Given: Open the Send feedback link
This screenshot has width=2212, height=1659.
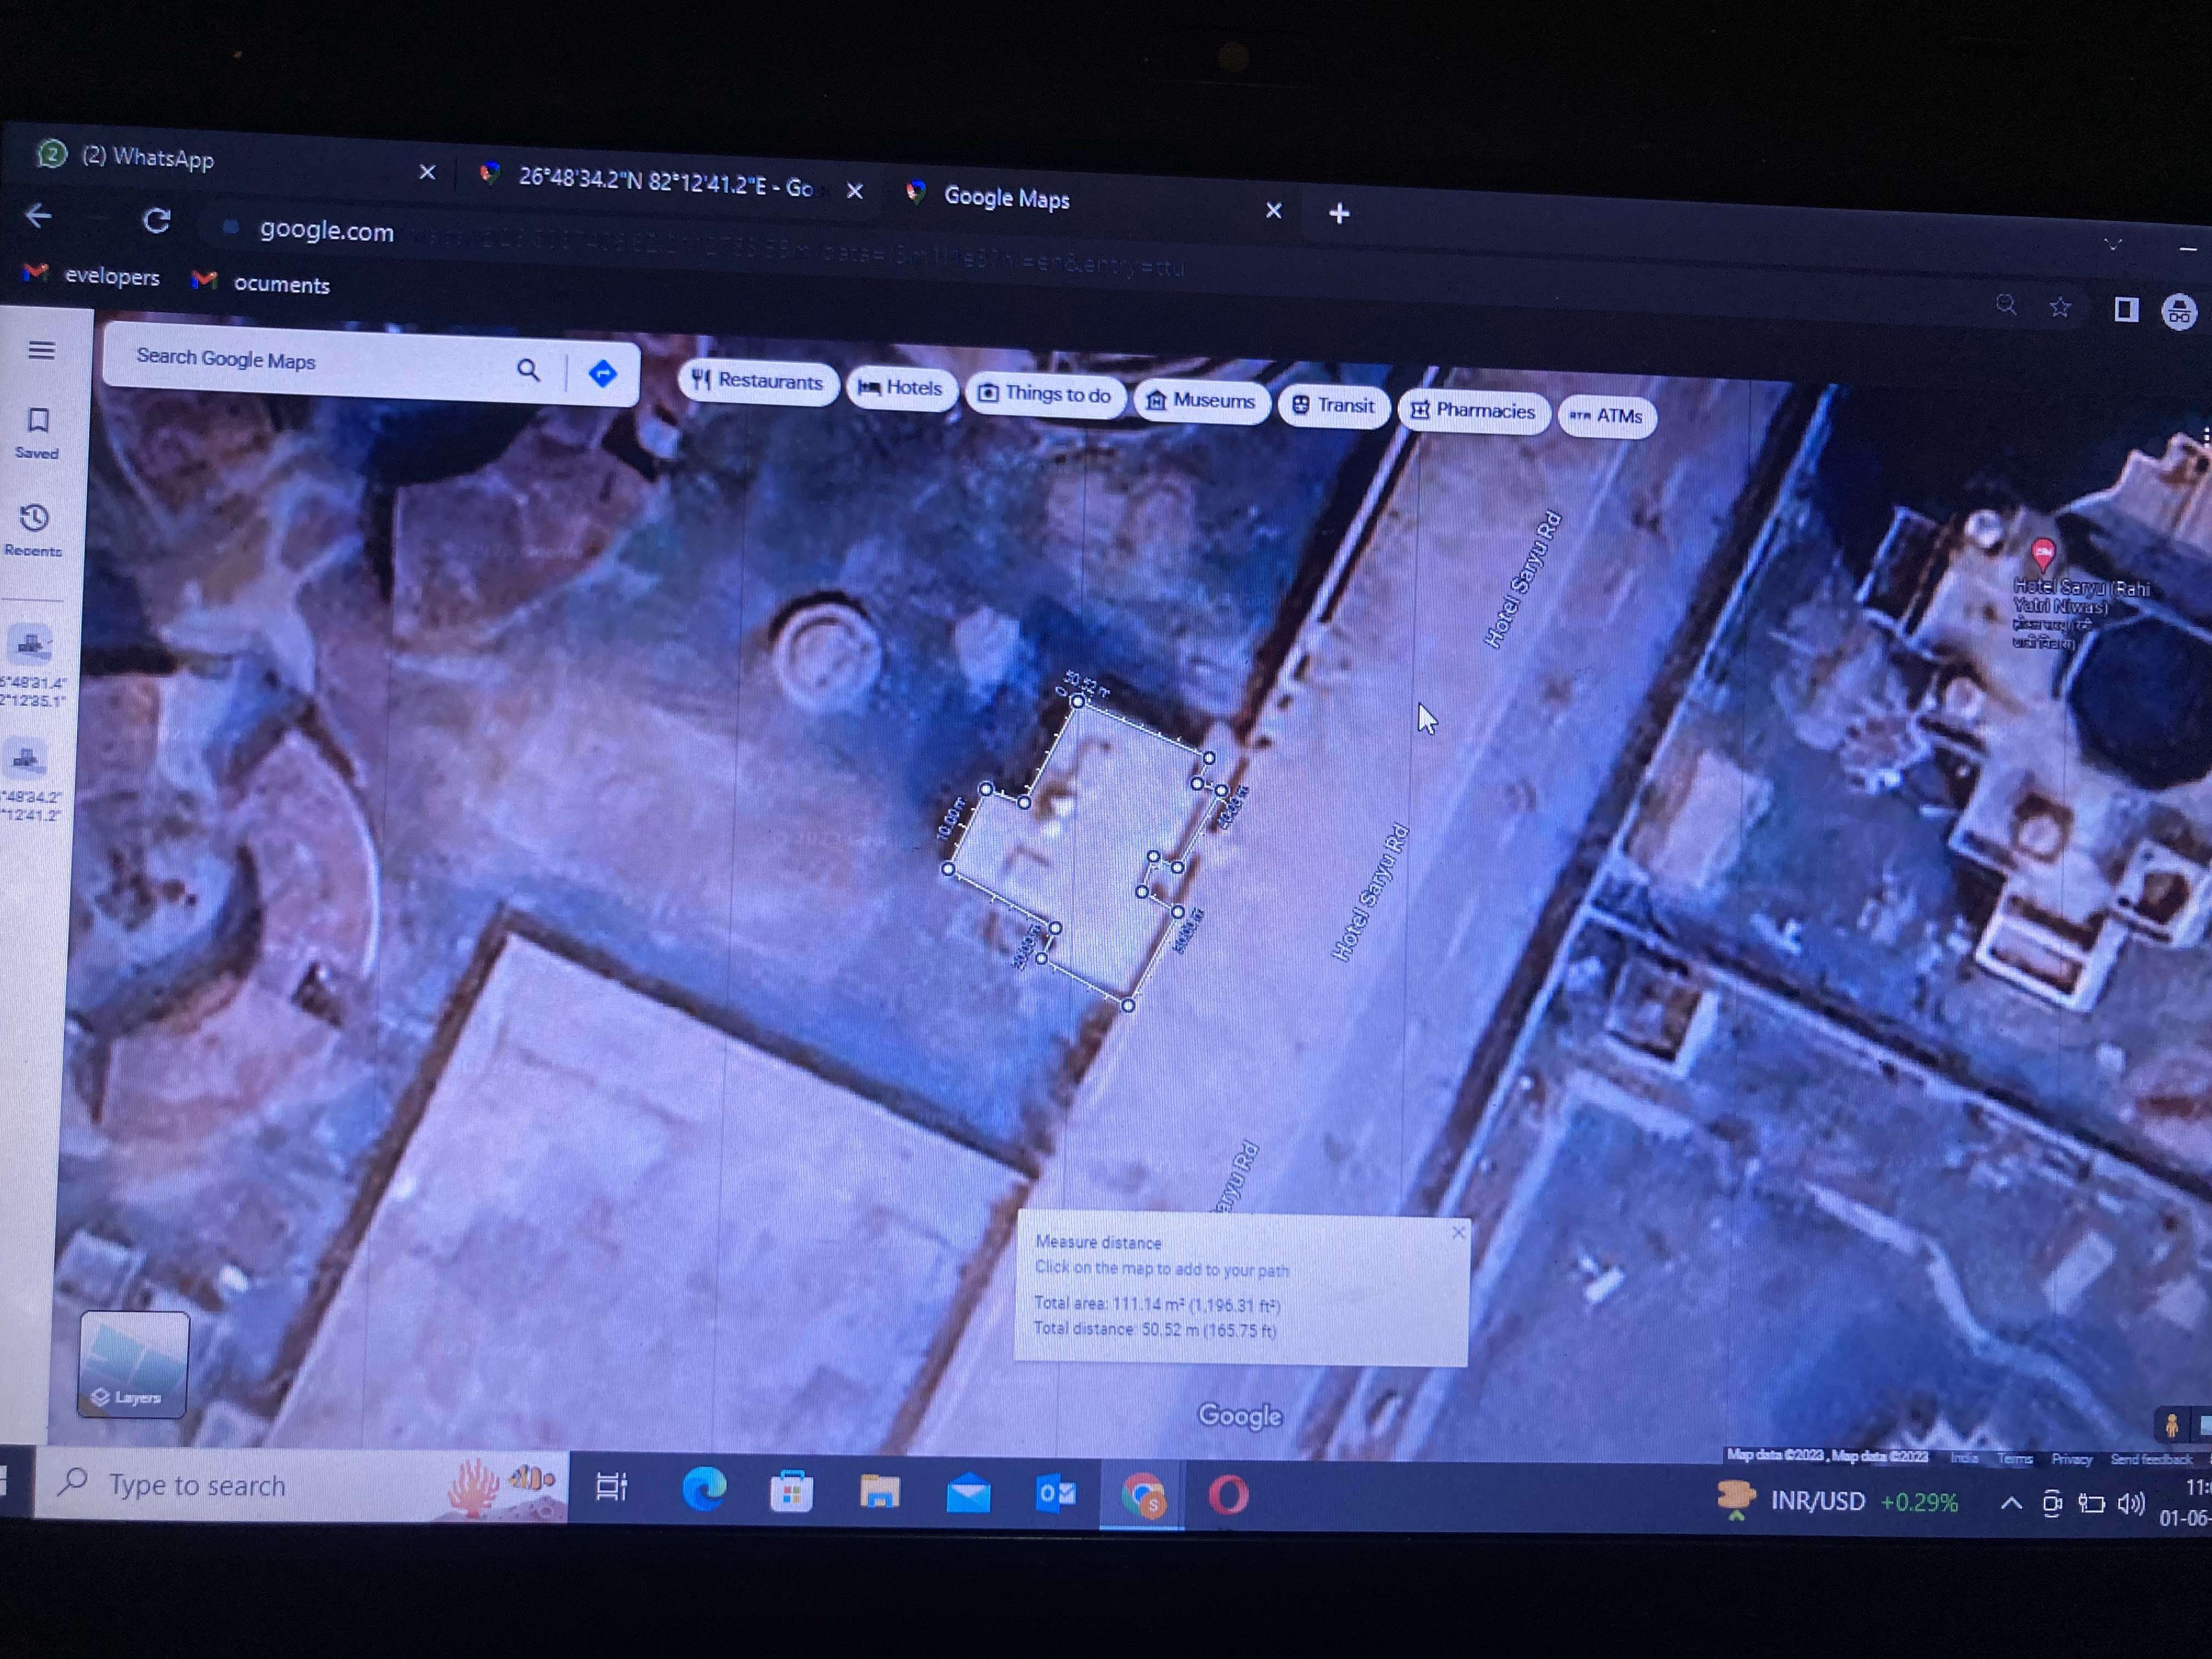Looking at the screenshot, I should pyautogui.click(x=2151, y=1460).
